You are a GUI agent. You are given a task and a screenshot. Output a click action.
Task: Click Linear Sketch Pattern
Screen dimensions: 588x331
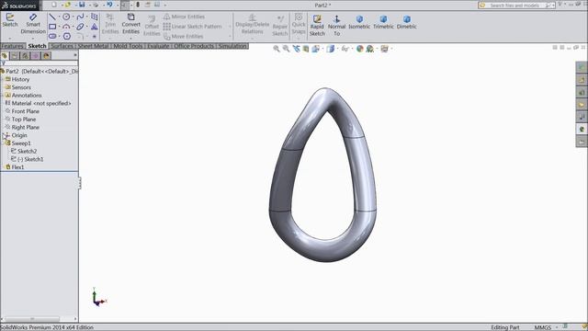click(192, 27)
